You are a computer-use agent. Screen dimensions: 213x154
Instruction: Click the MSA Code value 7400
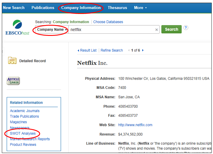[122, 88]
